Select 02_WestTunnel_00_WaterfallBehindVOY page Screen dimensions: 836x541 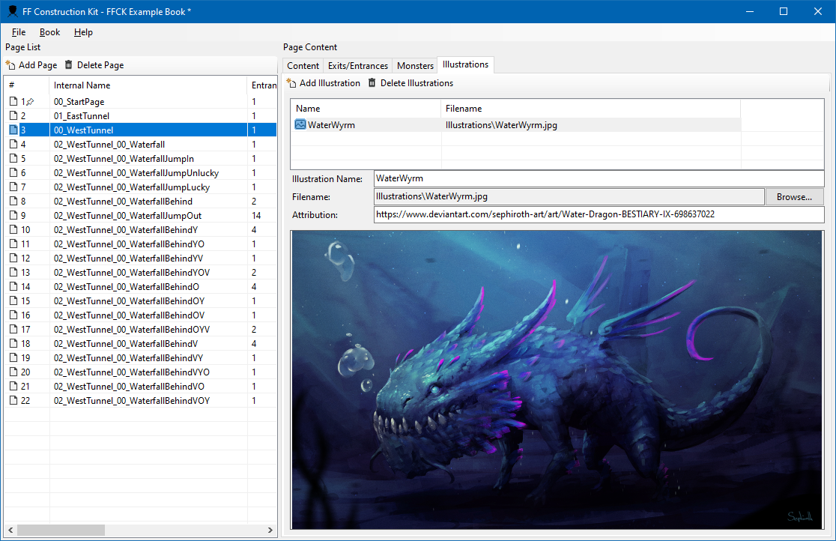[x=141, y=400]
